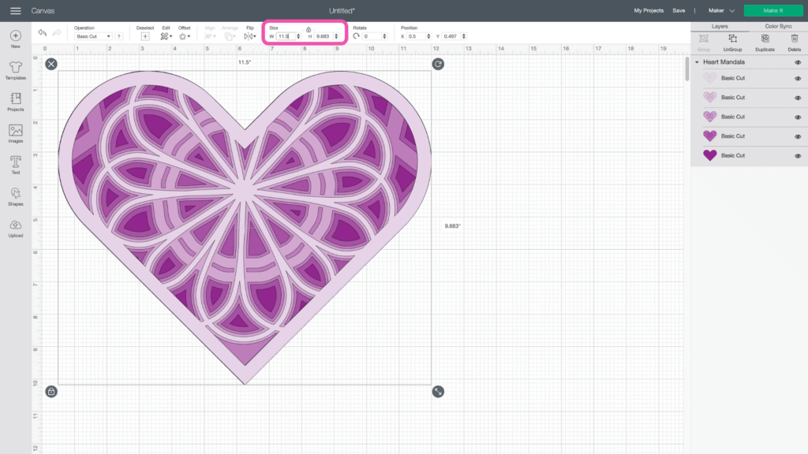
Task: Click the height input field
Action: click(x=324, y=36)
